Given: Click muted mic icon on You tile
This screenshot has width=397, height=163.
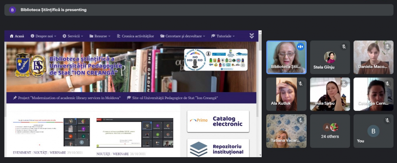Looking at the screenshot, I should point(387,120).
